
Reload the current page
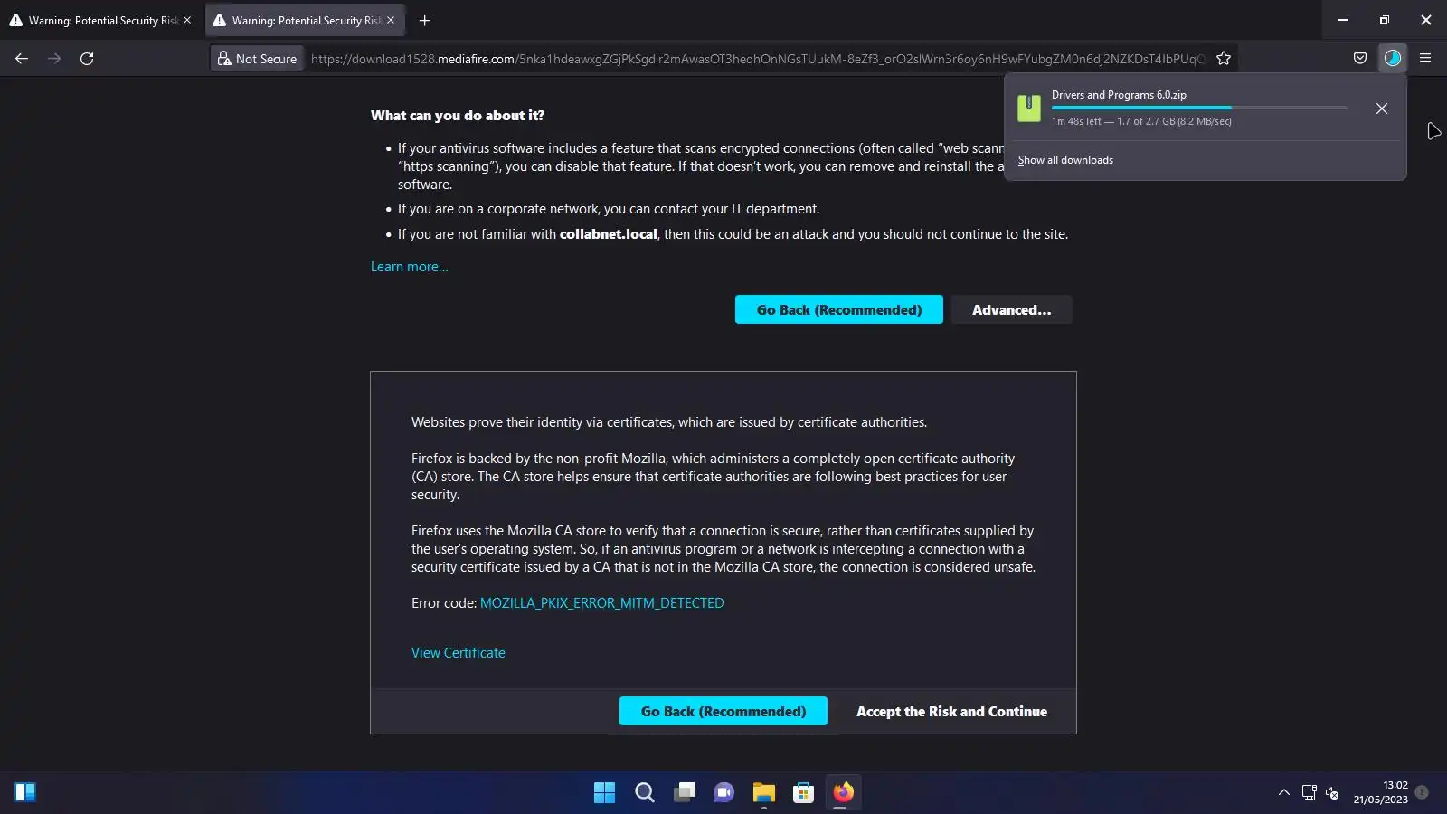(x=87, y=59)
